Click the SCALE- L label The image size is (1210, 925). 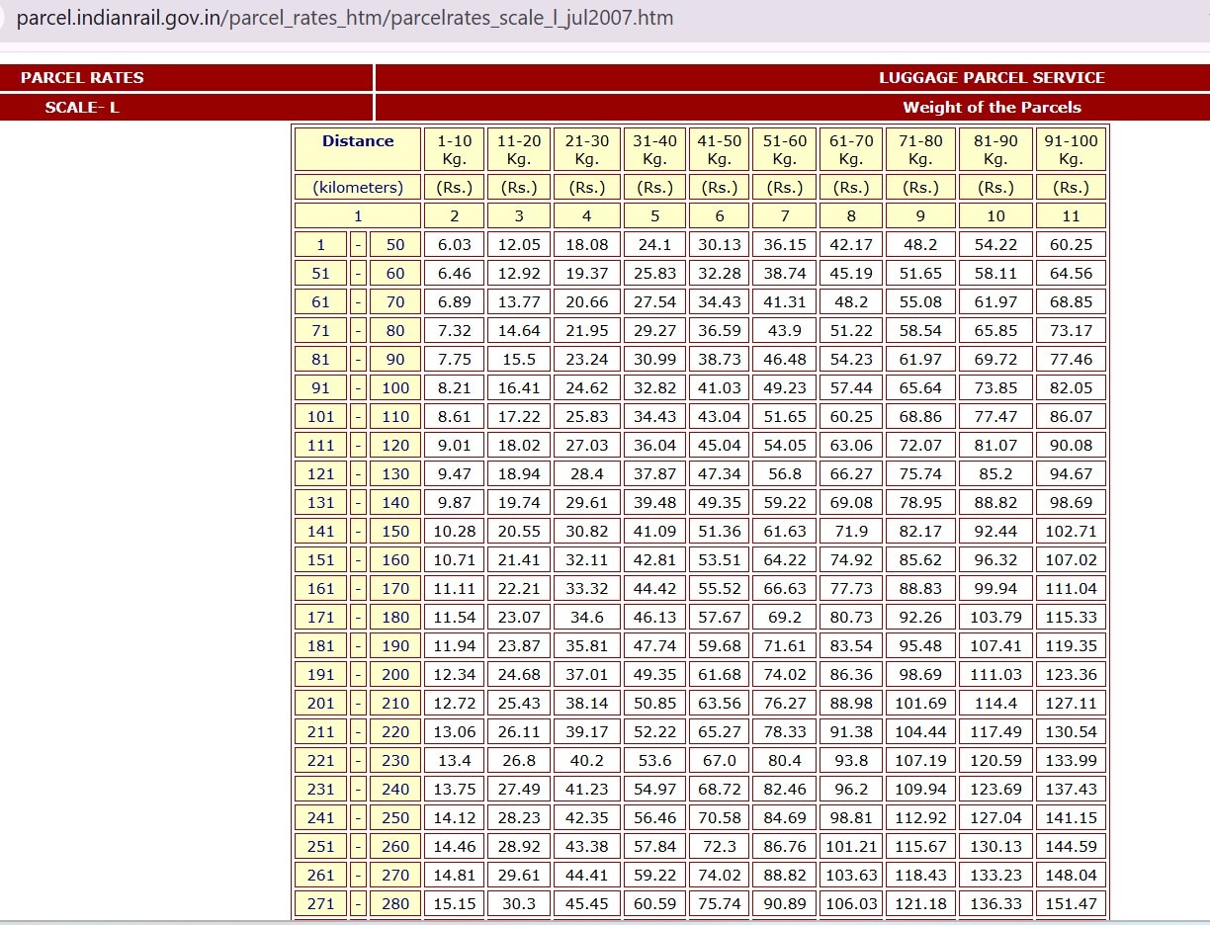pyautogui.click(x=82, y=107)
